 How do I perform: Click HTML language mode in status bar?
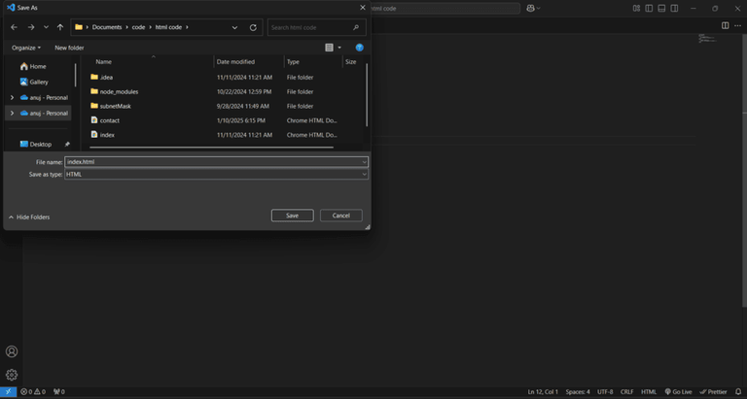click(649, 392)
